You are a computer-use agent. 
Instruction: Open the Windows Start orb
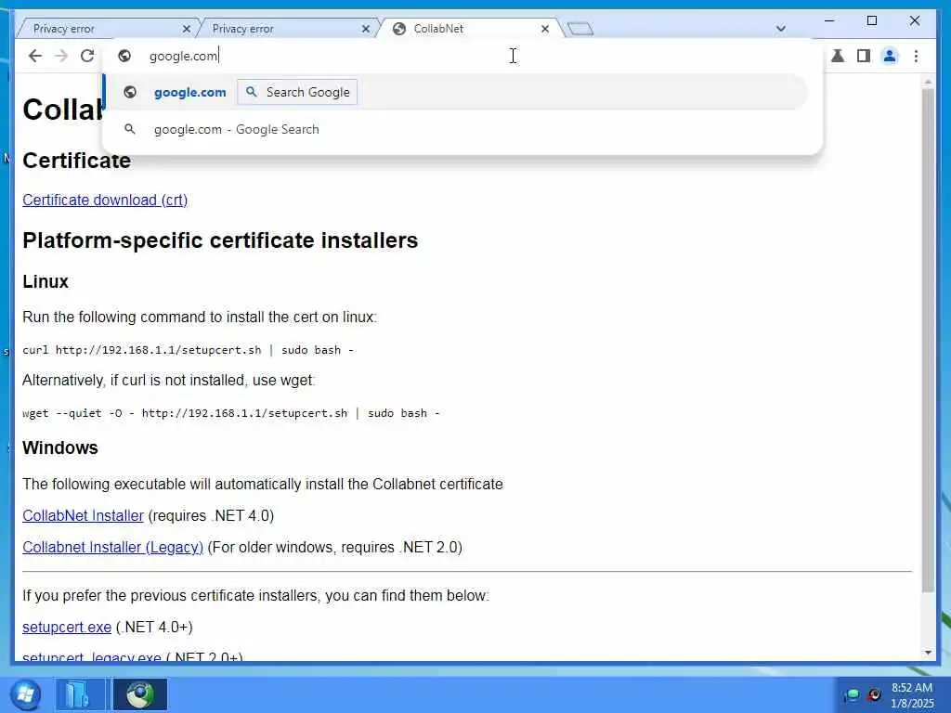pyautogui.click(x=26, y=694)
